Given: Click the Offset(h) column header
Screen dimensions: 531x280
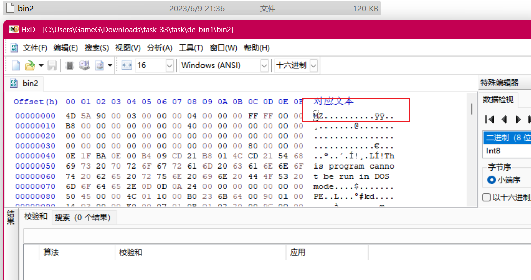Looking at the screenshot, I should 35,102.
